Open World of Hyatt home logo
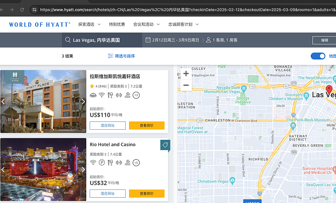Viewport: 336px width, 203px height. pyautogui.click(x=39, y=24)
